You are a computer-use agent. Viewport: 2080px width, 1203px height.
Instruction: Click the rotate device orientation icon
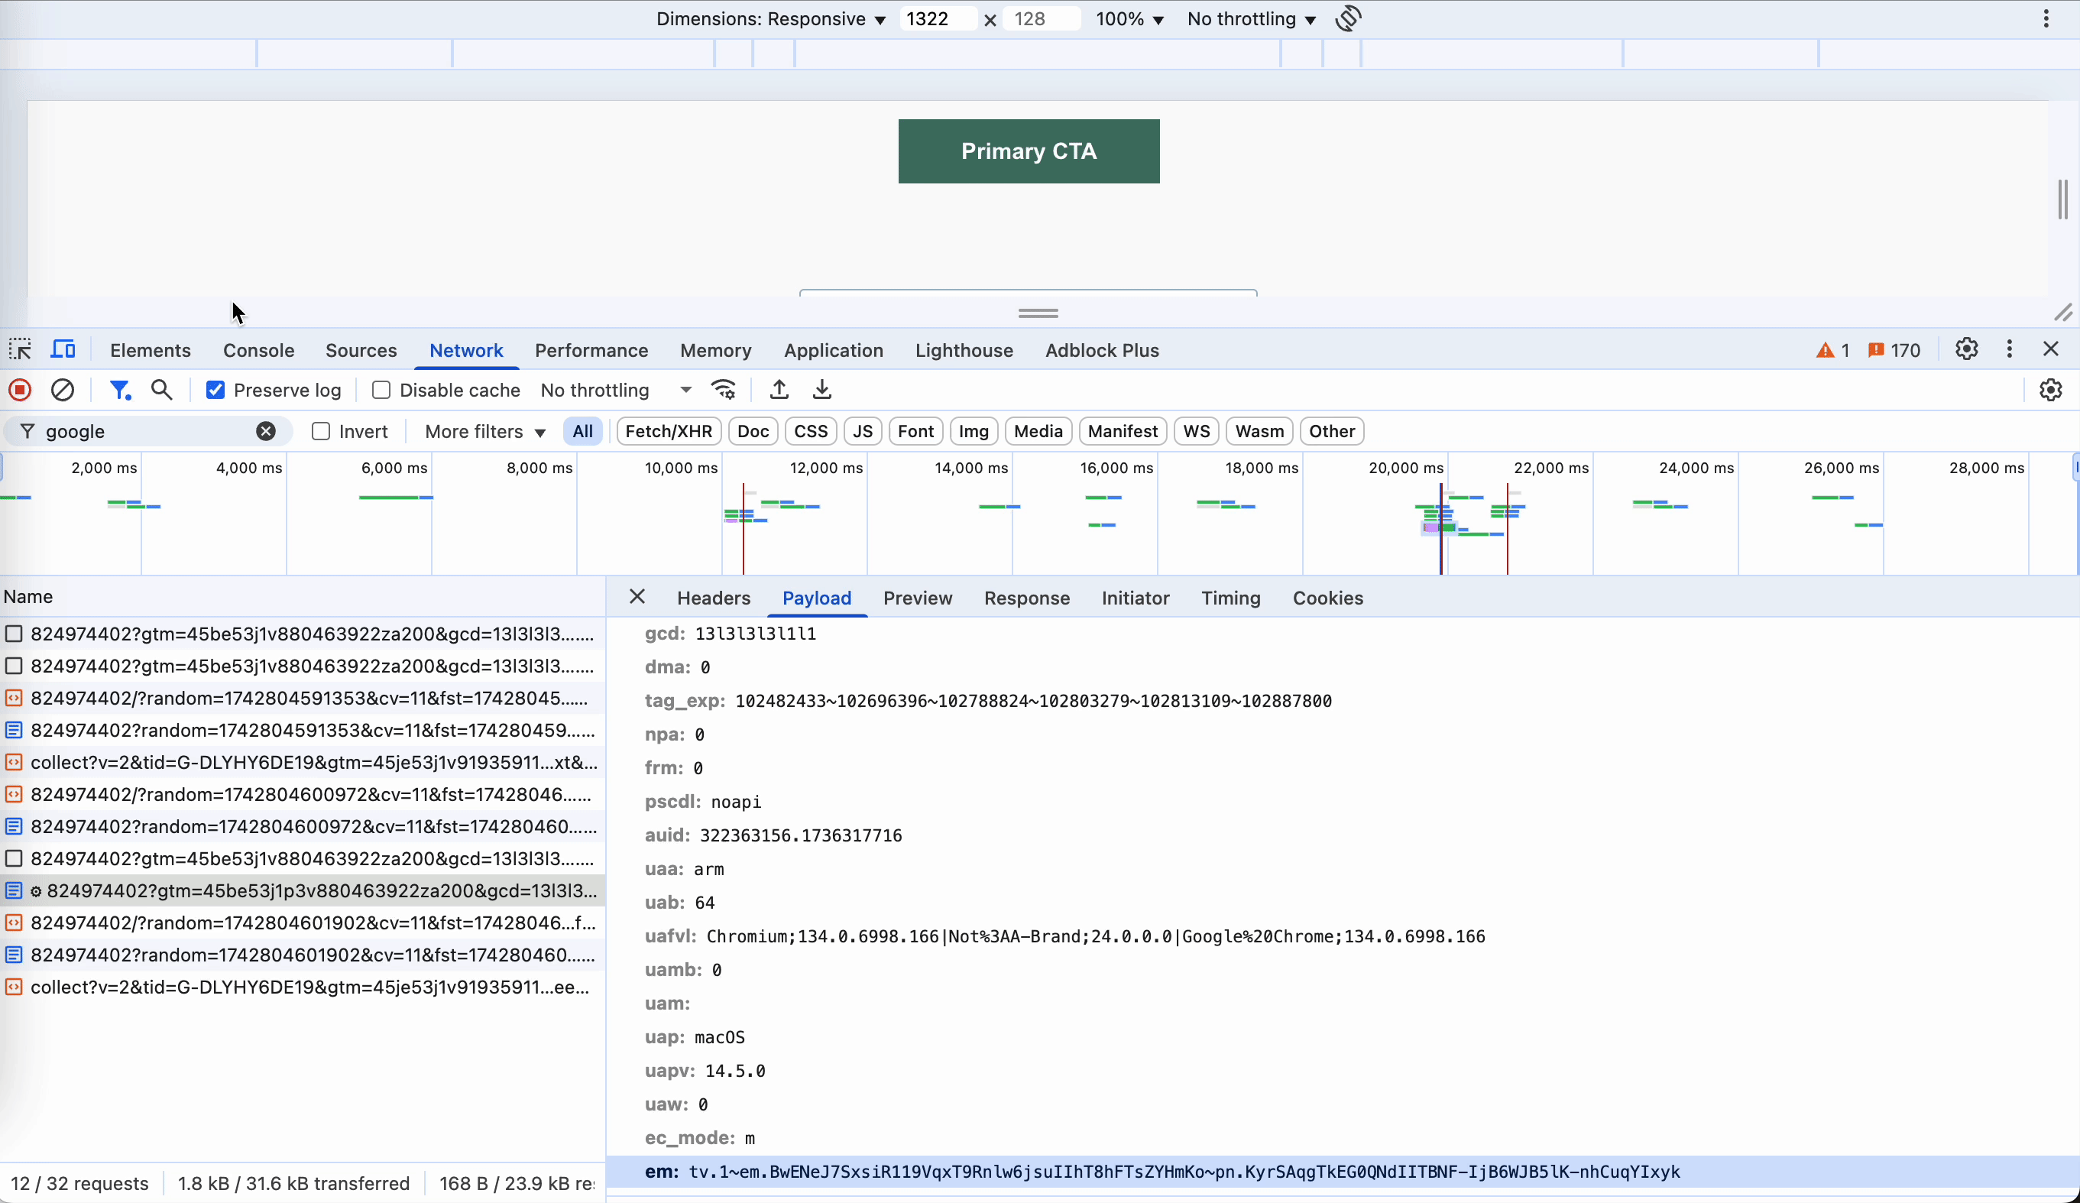(1348, 18)
